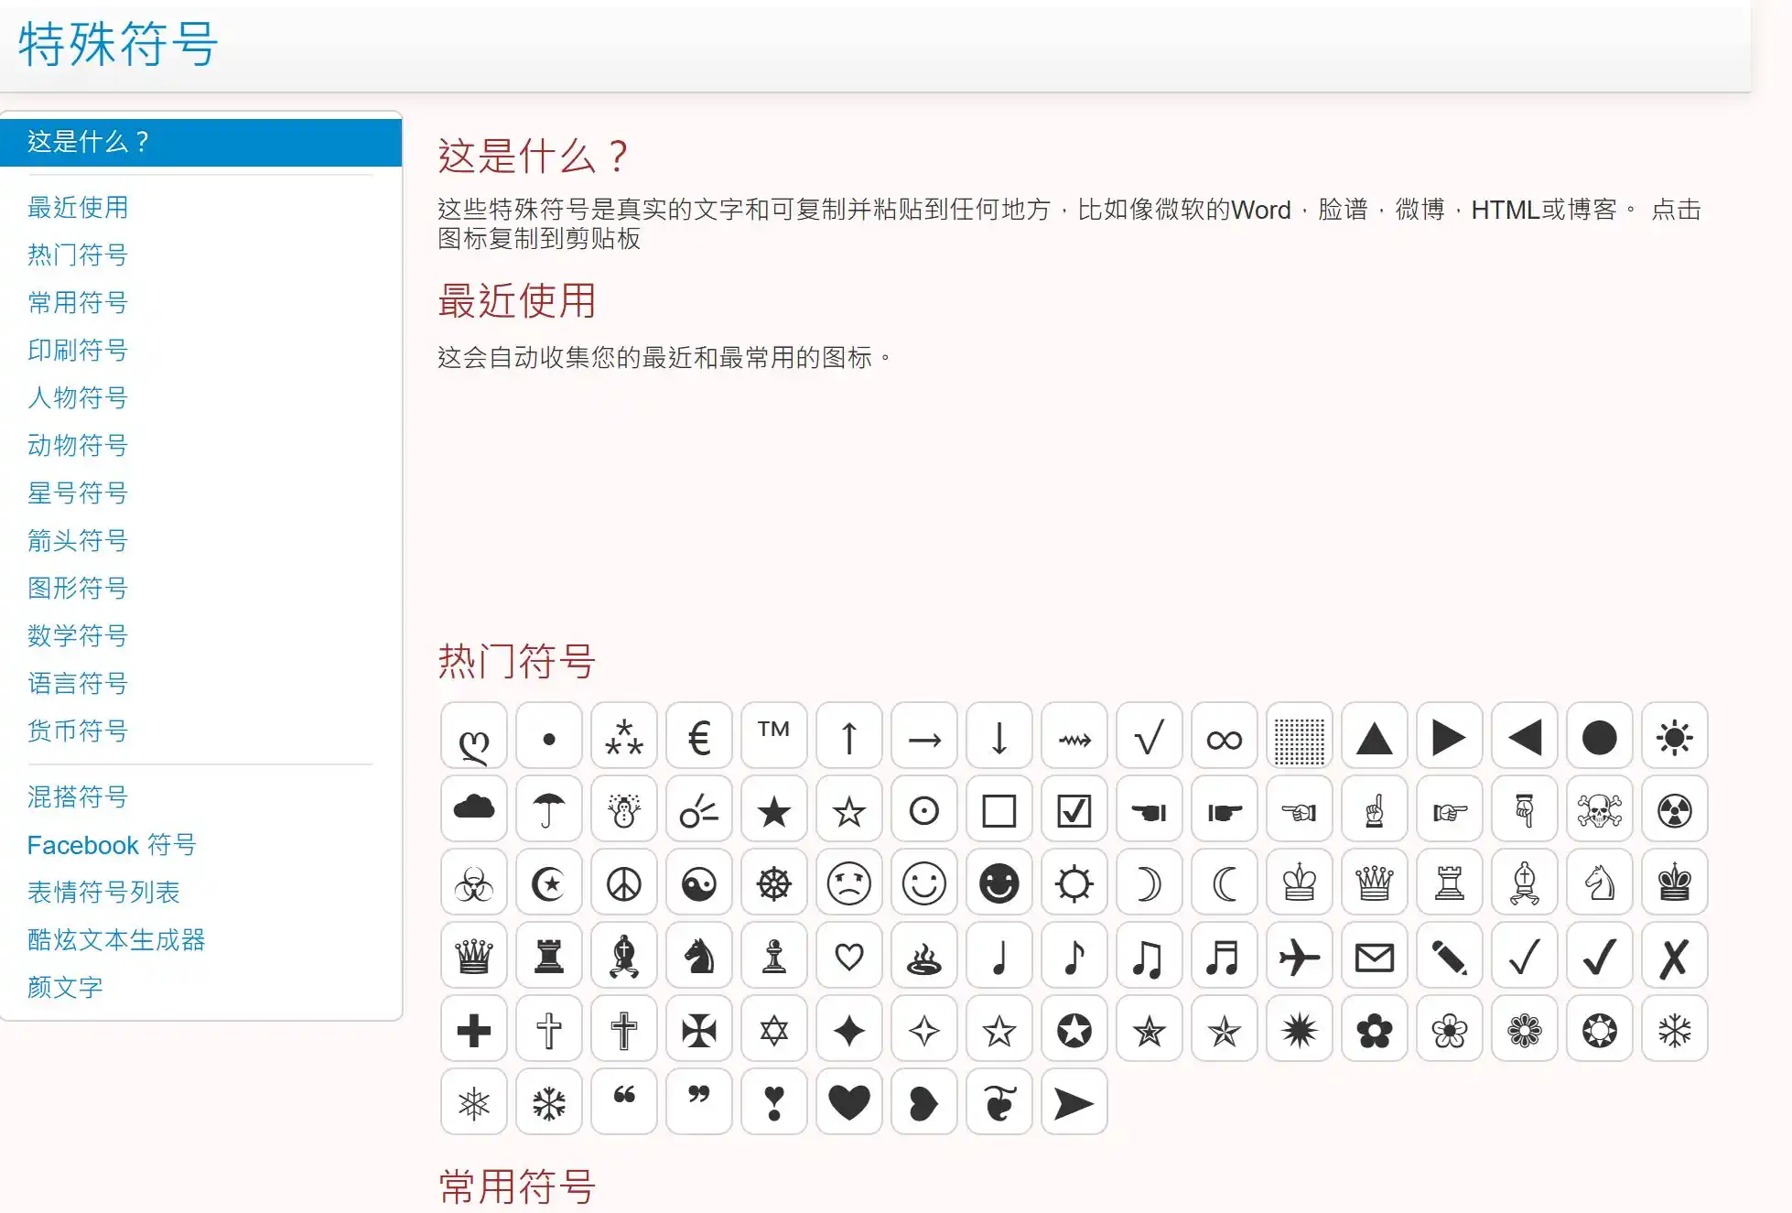Copy the eight-spoked wheel symbol
The image size is (1792, 1213).
point(774,883)
